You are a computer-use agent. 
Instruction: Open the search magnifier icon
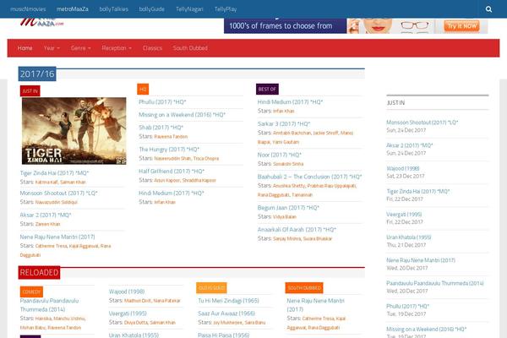coord(488,9)
